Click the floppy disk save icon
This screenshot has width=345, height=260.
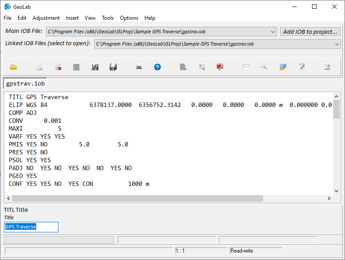(113, 67)
